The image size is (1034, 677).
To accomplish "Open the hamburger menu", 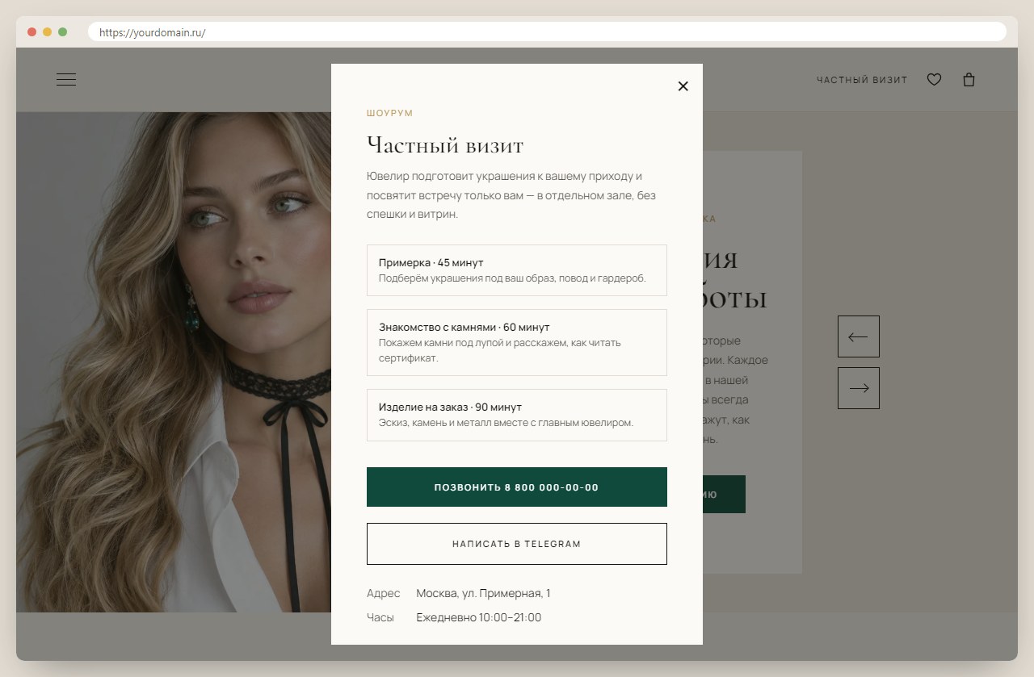I will (66, 80).
